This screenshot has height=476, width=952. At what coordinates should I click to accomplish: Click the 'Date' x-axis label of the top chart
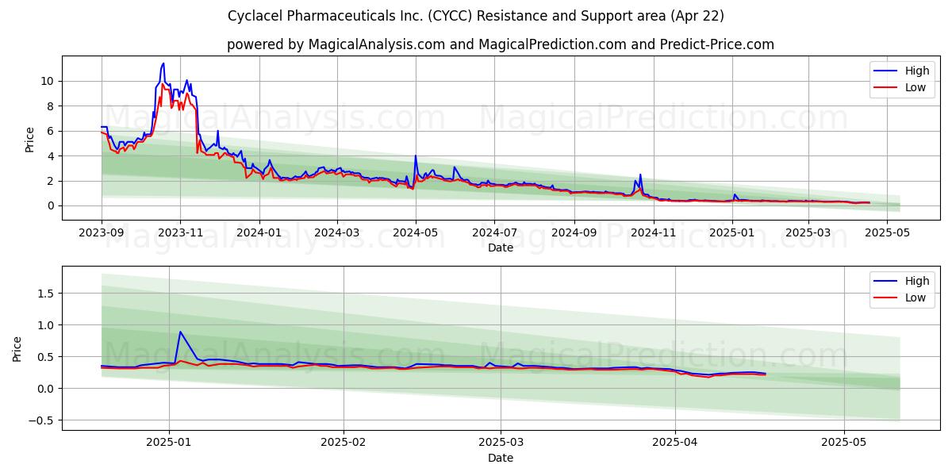click(501, 248)
